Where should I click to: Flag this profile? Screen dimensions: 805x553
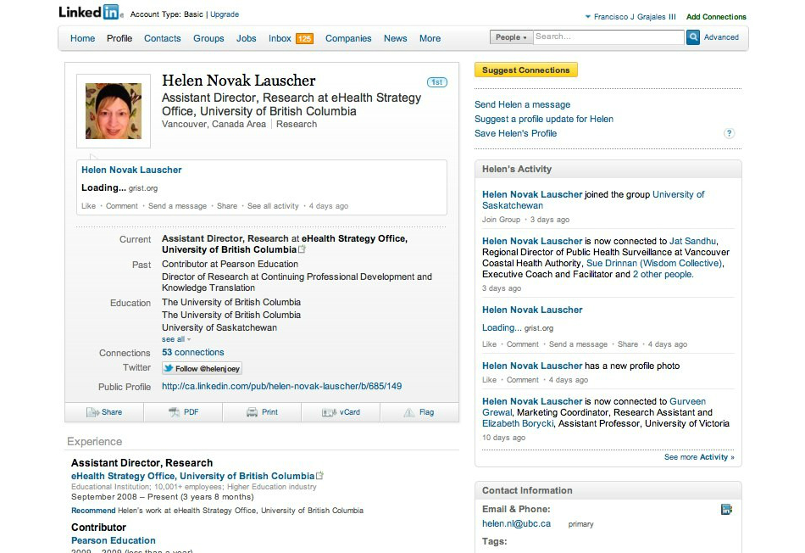[419, 412]
